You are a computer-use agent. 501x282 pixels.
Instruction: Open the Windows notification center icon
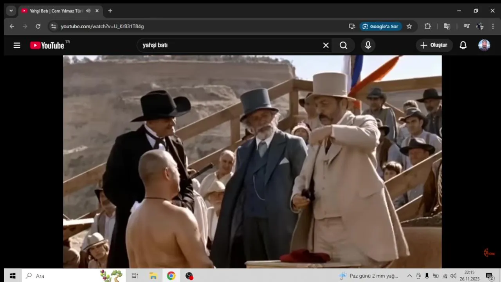(489, 276)
